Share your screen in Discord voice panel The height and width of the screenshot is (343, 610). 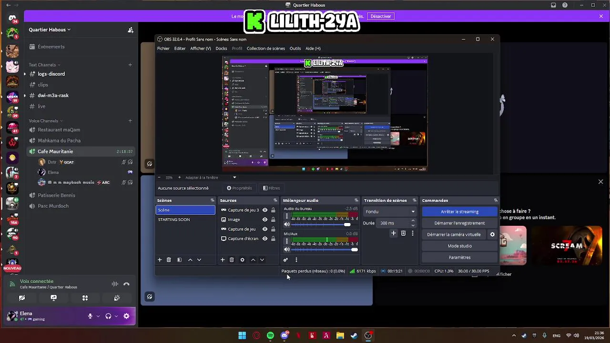click(53, 298)
